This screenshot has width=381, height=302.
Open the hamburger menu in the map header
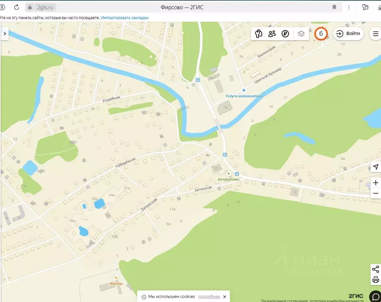tap(375, 34)
